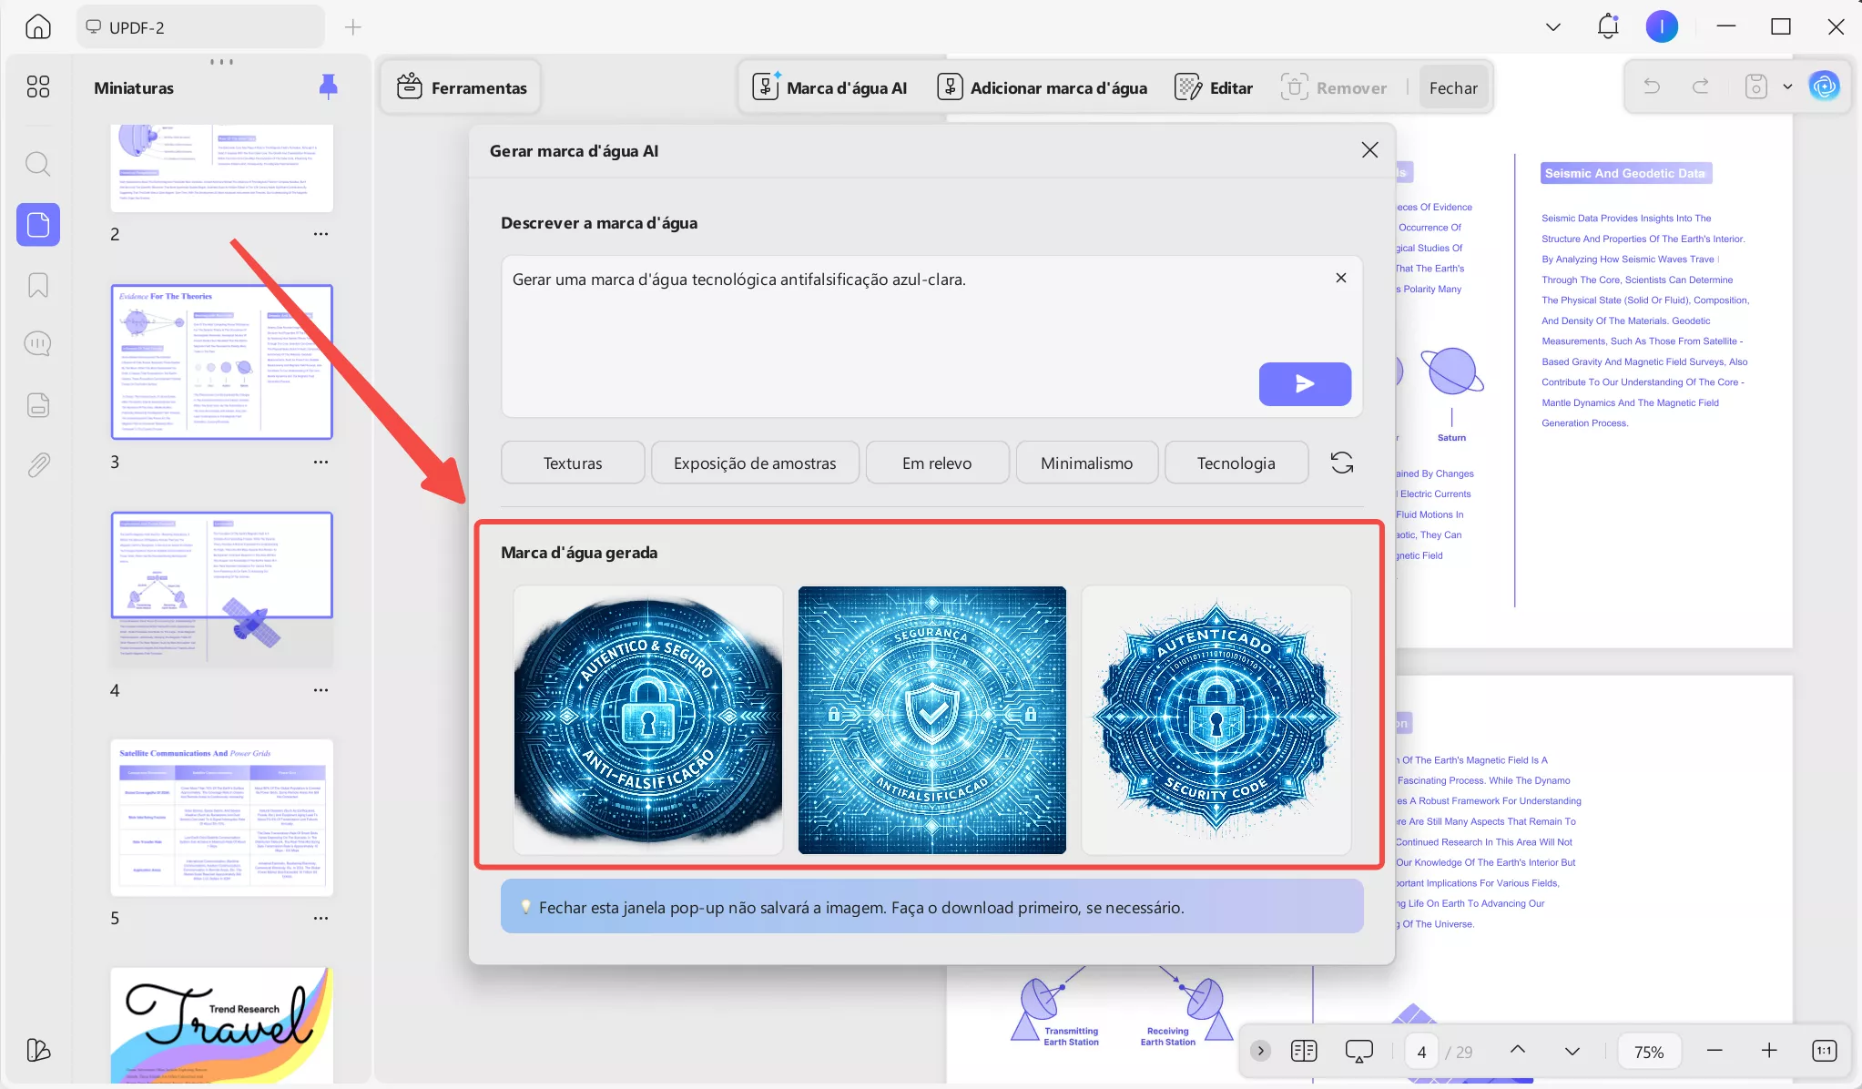Expand the save options dropdown arrow

(x=1787, y=87)
